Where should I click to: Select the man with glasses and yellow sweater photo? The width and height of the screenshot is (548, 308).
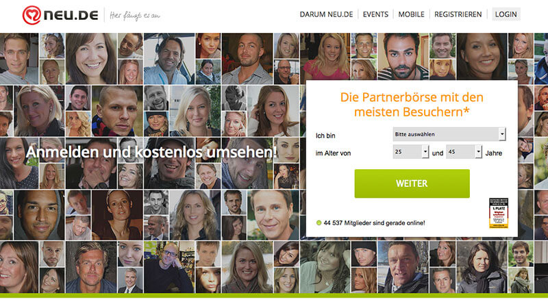click(x=169, y=267)
